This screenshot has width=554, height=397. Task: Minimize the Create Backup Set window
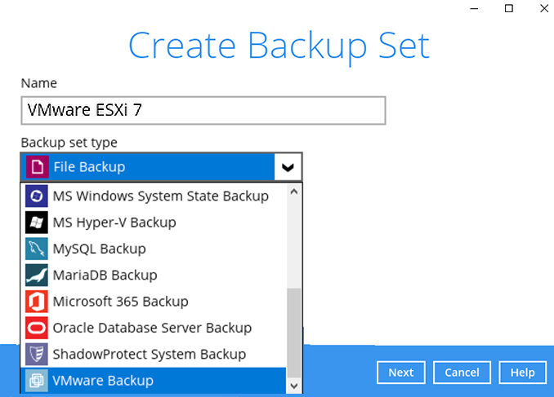point(474,8)
